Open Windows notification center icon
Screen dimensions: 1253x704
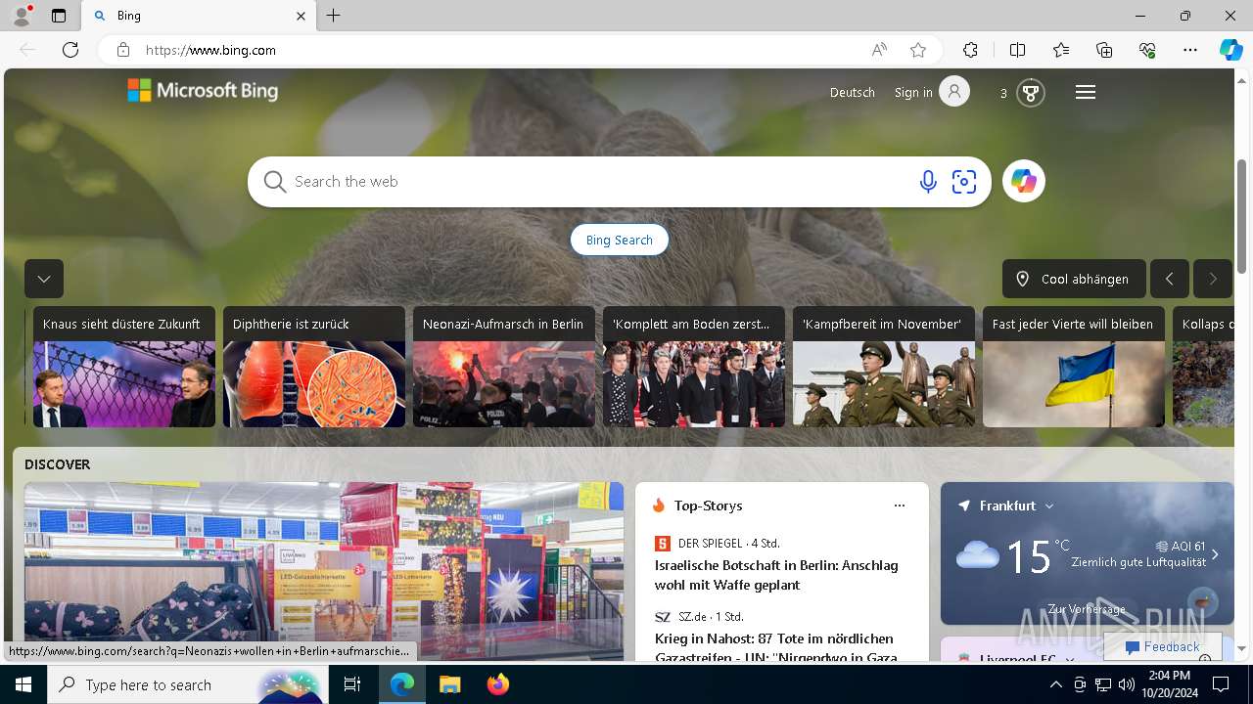point(1221,684)
